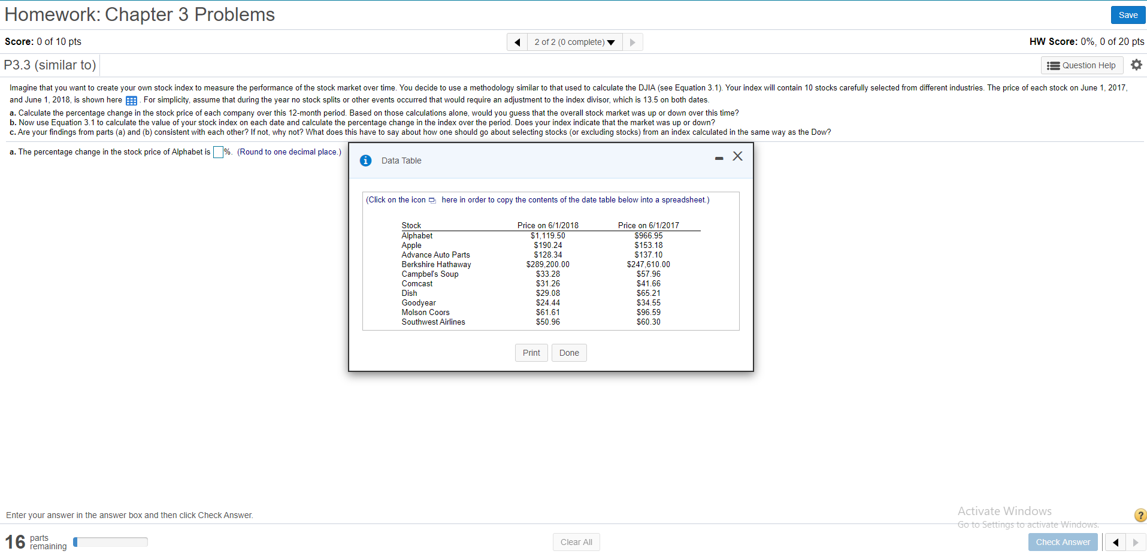1147x560 pixels.
Task: Click the info icon in Data Table header
Action: pos(365,161)
